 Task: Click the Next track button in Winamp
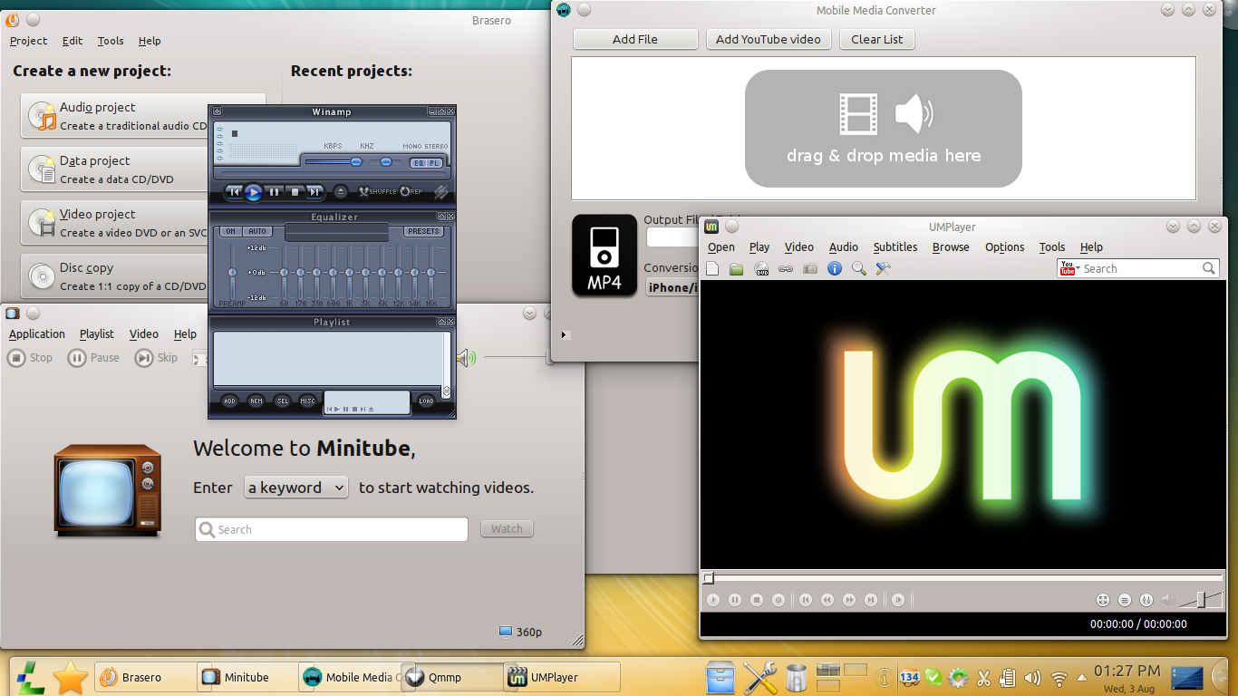pos(314,192)
